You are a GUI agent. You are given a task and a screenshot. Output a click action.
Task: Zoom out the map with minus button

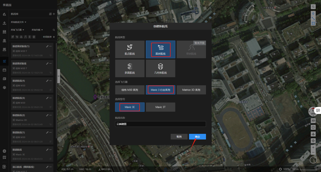pyautogui.click(x=313, y=152)
